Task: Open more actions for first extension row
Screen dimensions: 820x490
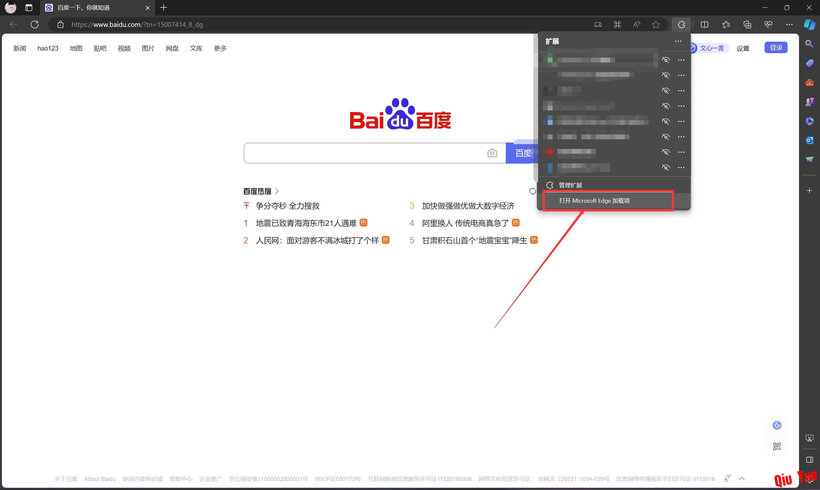Action: pyautogui.click(x=681, y=60)
